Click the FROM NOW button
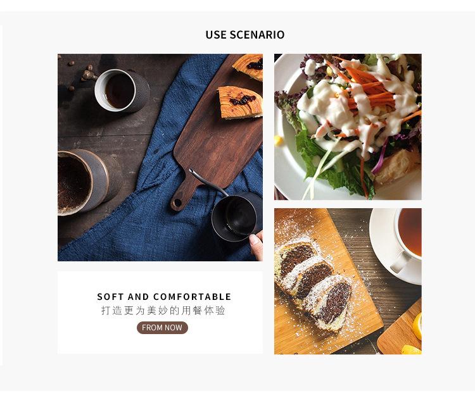The height and width of the screenshot is (398, 475). (162, 328)
